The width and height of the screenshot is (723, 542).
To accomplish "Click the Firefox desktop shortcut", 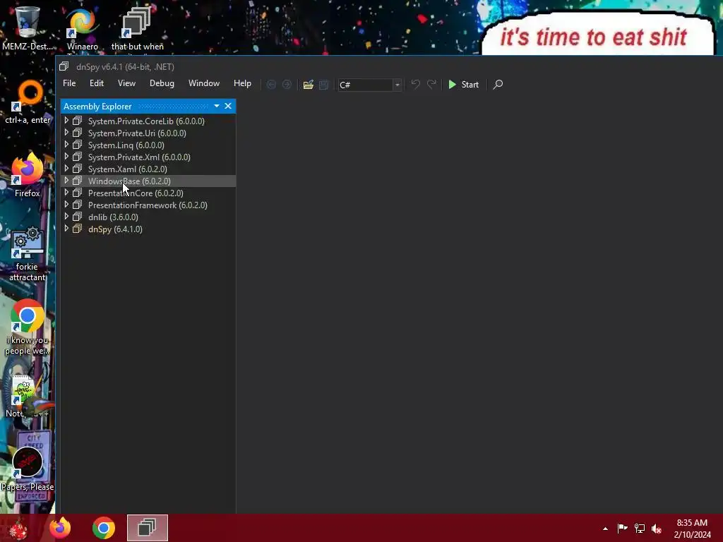I will coord(28,175).
